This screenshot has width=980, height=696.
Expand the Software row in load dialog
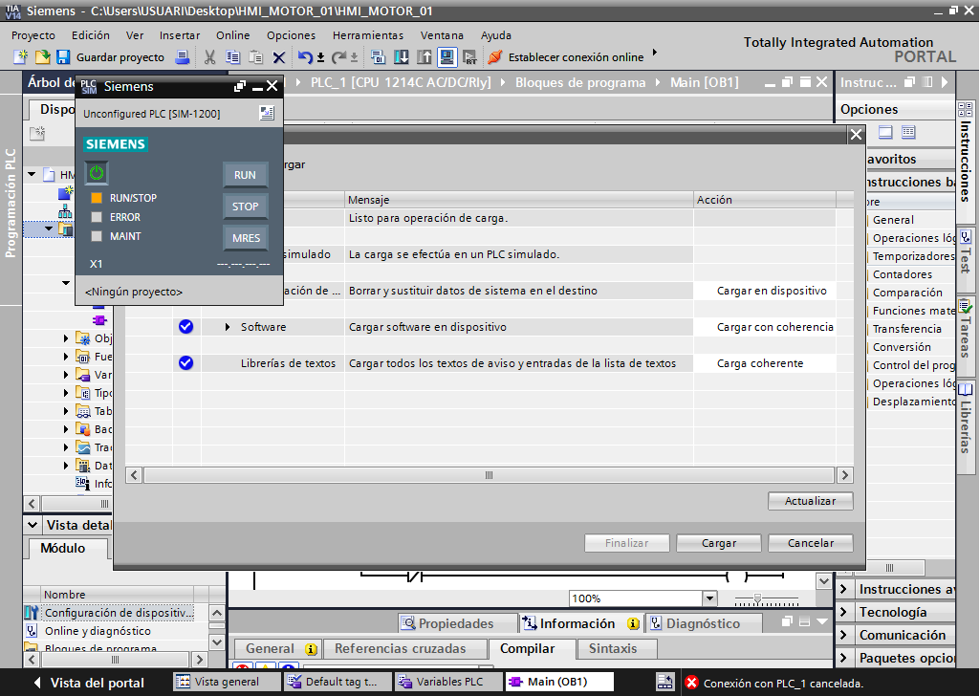point(228,327)
